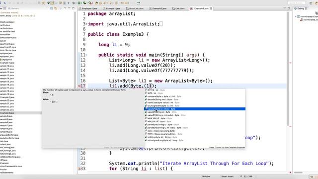
Task: Select the Debug view tab
Action: [x=301, y=8]
